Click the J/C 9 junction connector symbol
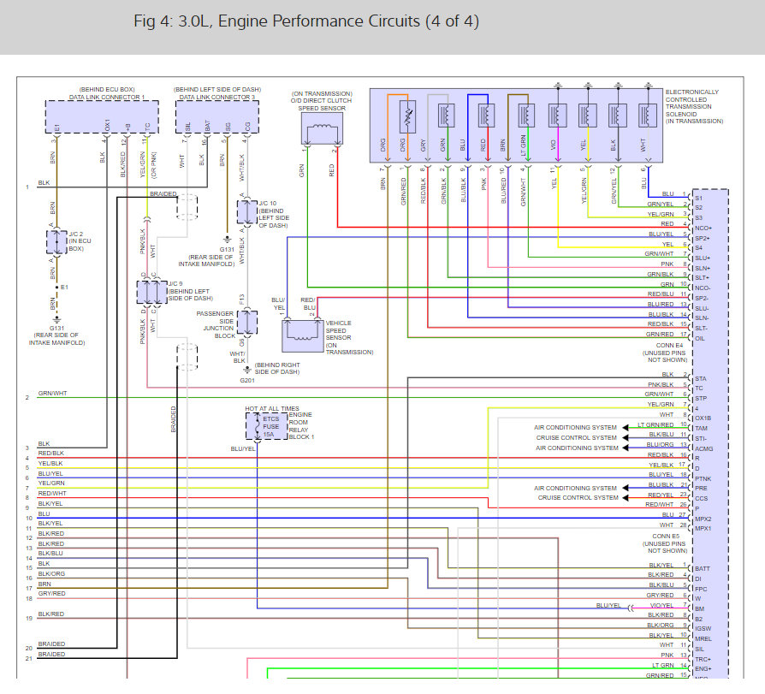The width and height of the screenshot is (765, 694). (x=151, y=293)
